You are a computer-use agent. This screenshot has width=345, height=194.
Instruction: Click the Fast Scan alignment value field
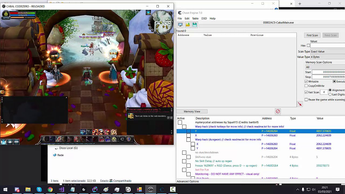click(x=324, y=92)
